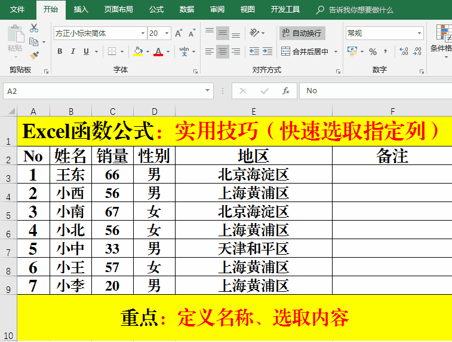The image size is (452, 342).
Task: Open the font name dropdown
Action: pyautogui.click(x=143, y=33)
